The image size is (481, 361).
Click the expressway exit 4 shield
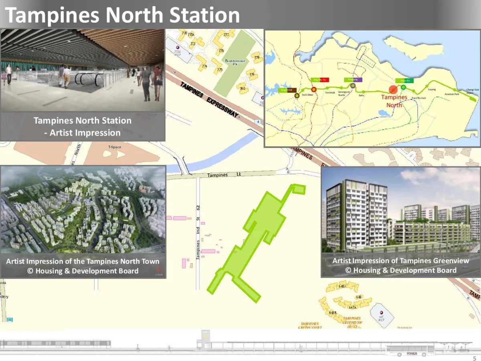(259, 122)
